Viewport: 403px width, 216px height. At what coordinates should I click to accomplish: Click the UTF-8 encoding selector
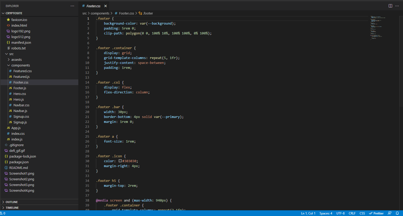[x=341, y=213]
